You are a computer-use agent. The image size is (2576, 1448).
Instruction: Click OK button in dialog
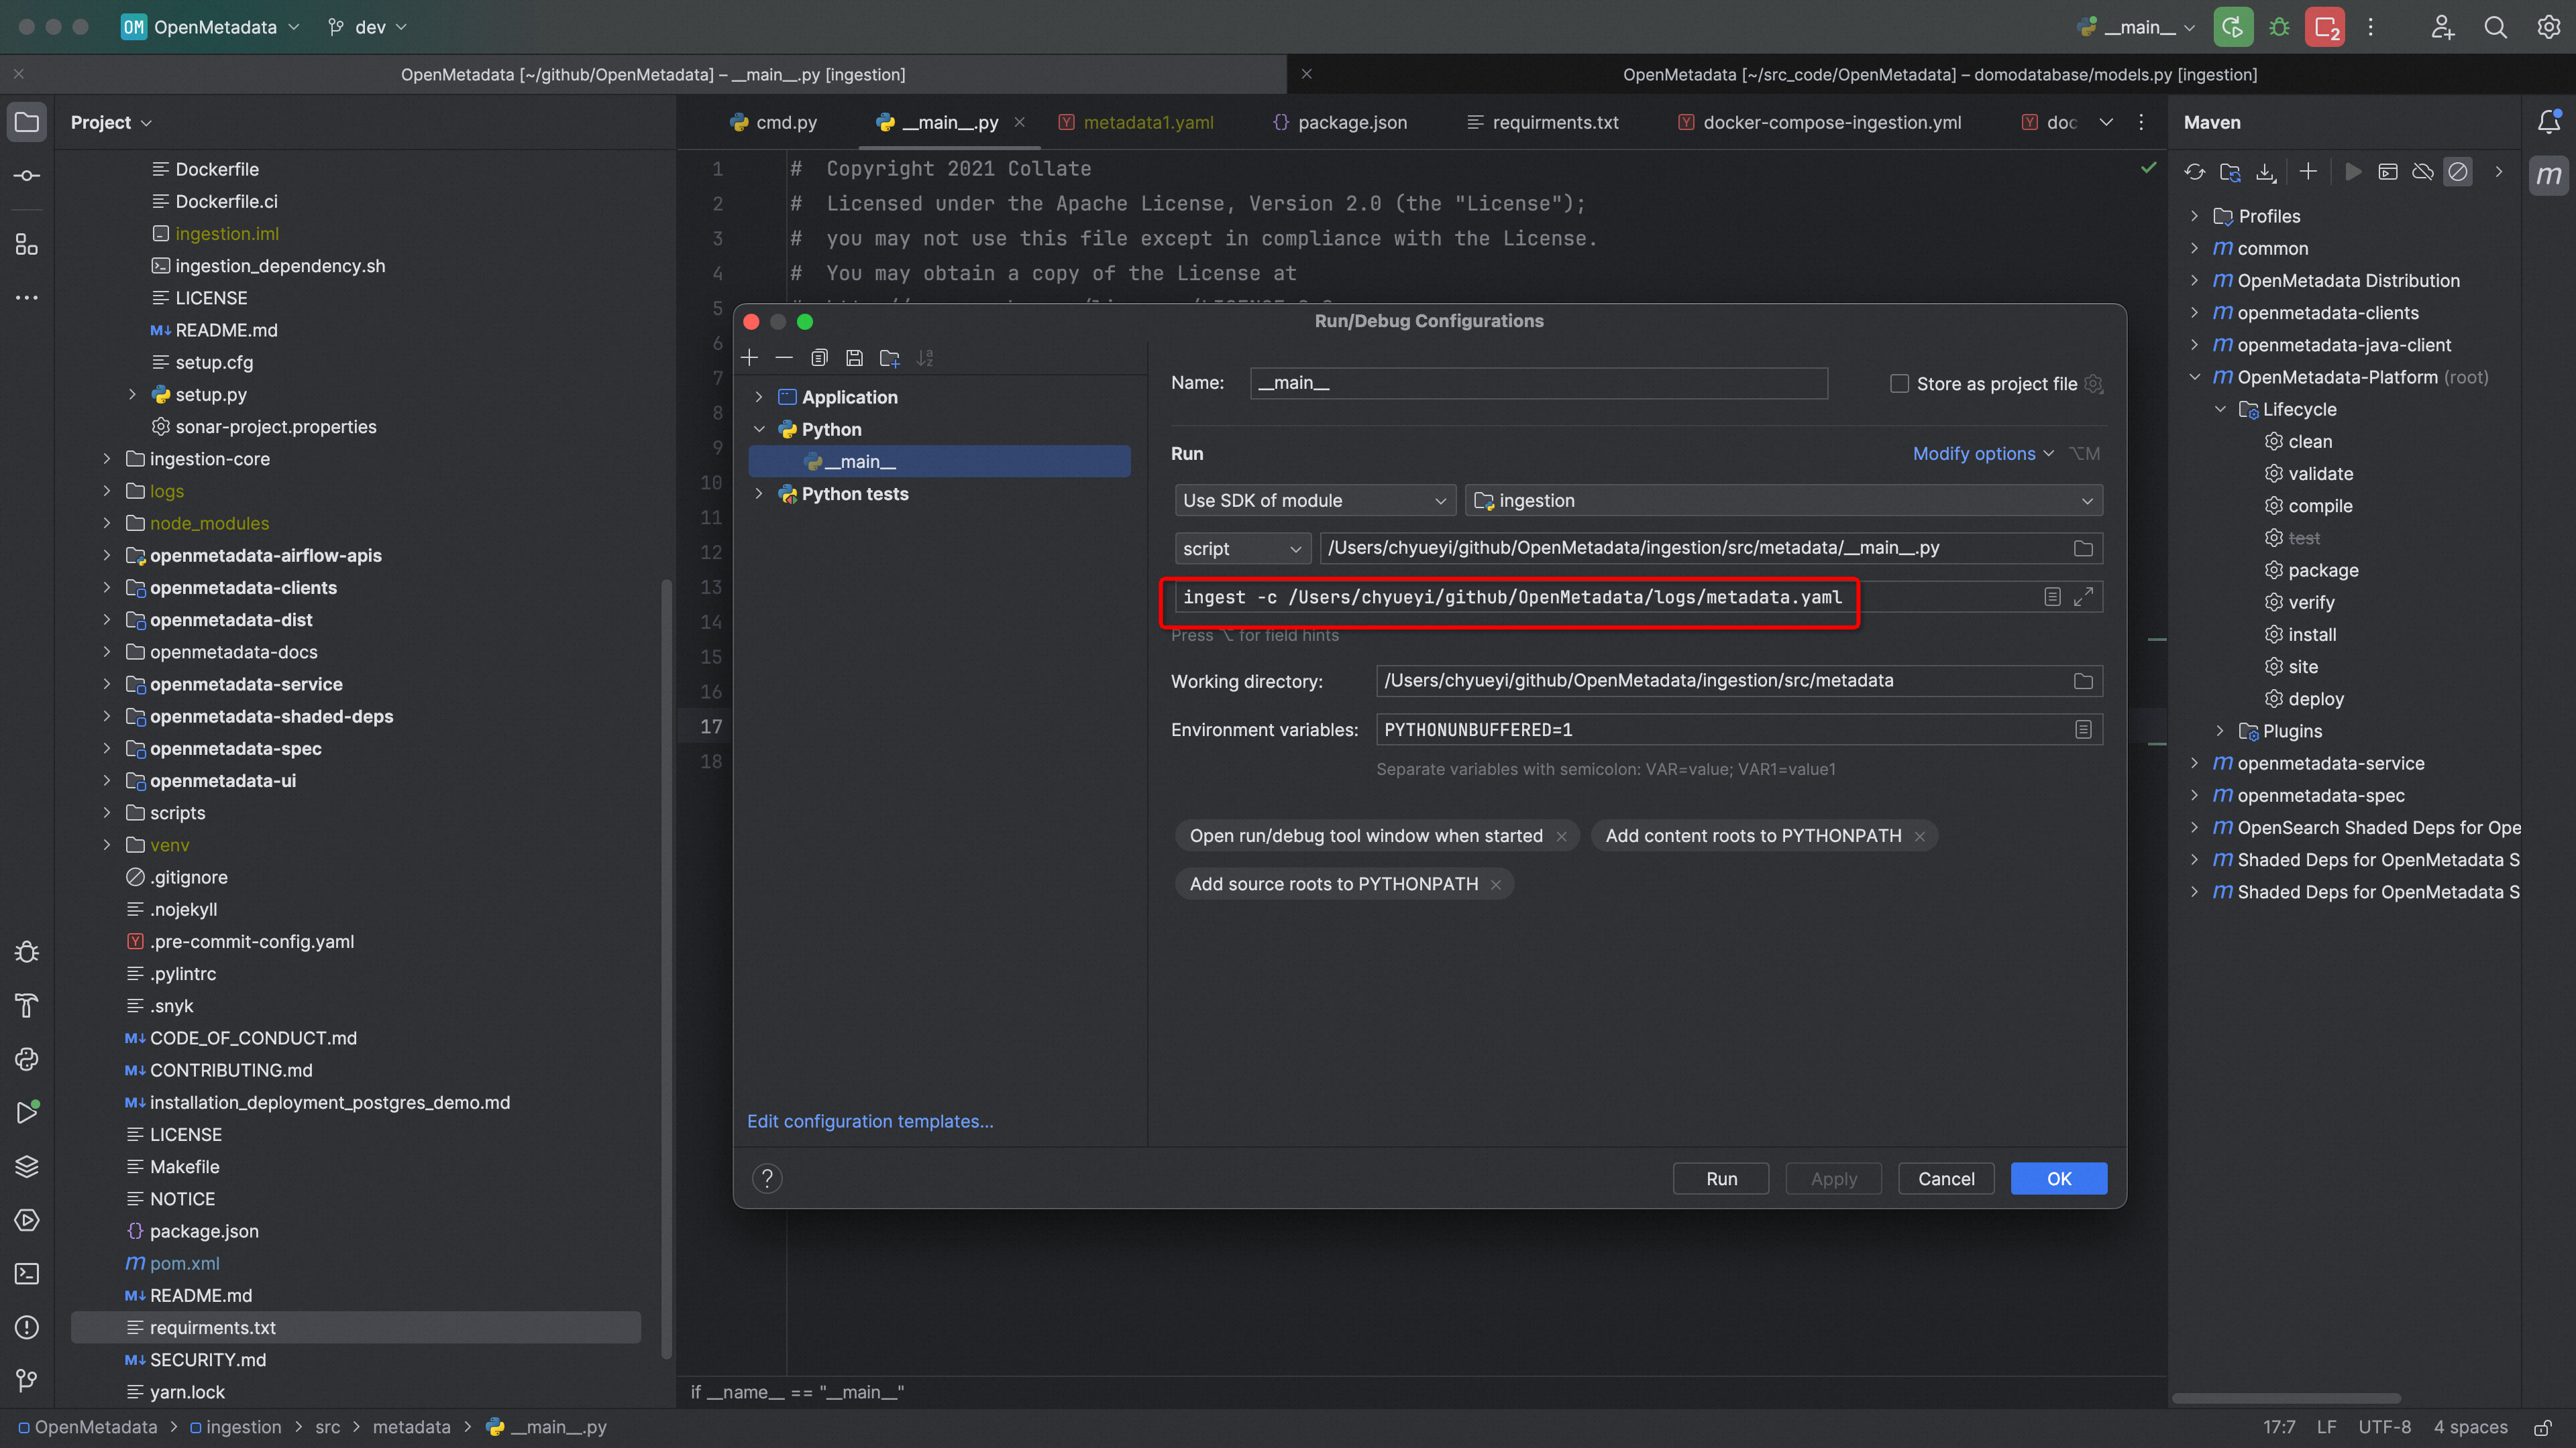click(x=2059, y=1179)
